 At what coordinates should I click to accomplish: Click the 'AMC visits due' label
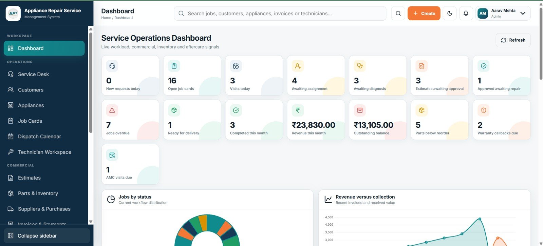point(119,178)
